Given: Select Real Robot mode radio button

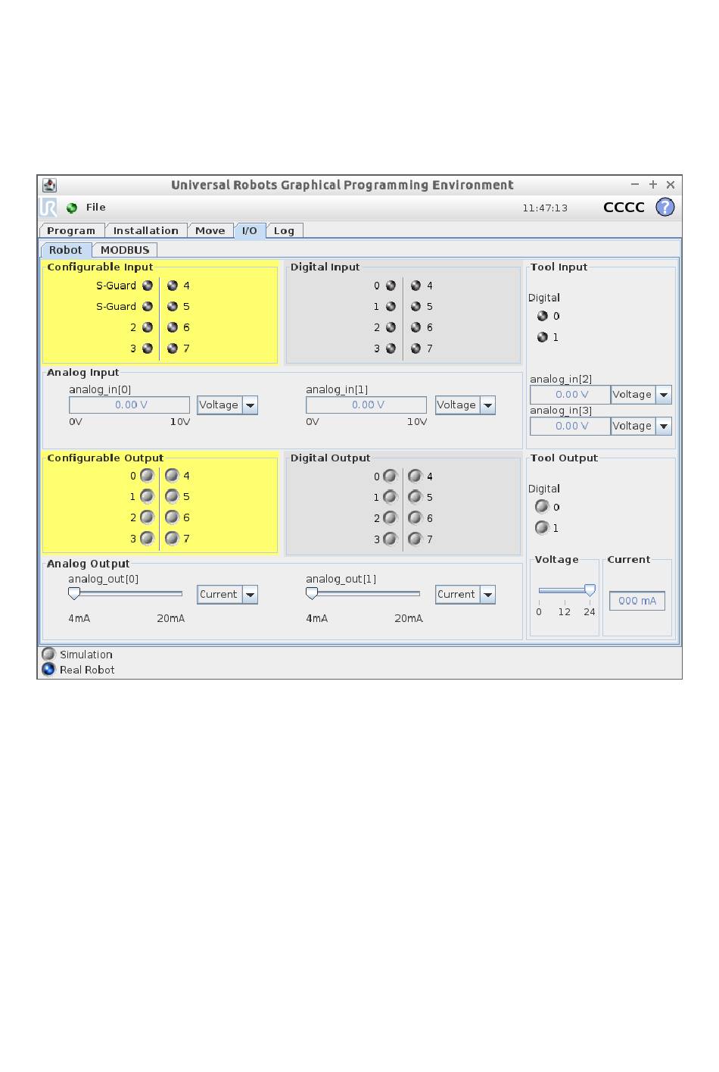Looking at the screenshot, I should (48, 669).
